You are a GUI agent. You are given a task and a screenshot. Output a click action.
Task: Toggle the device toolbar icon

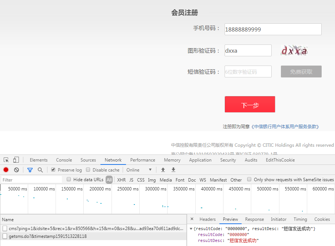[x=16, y=160]
